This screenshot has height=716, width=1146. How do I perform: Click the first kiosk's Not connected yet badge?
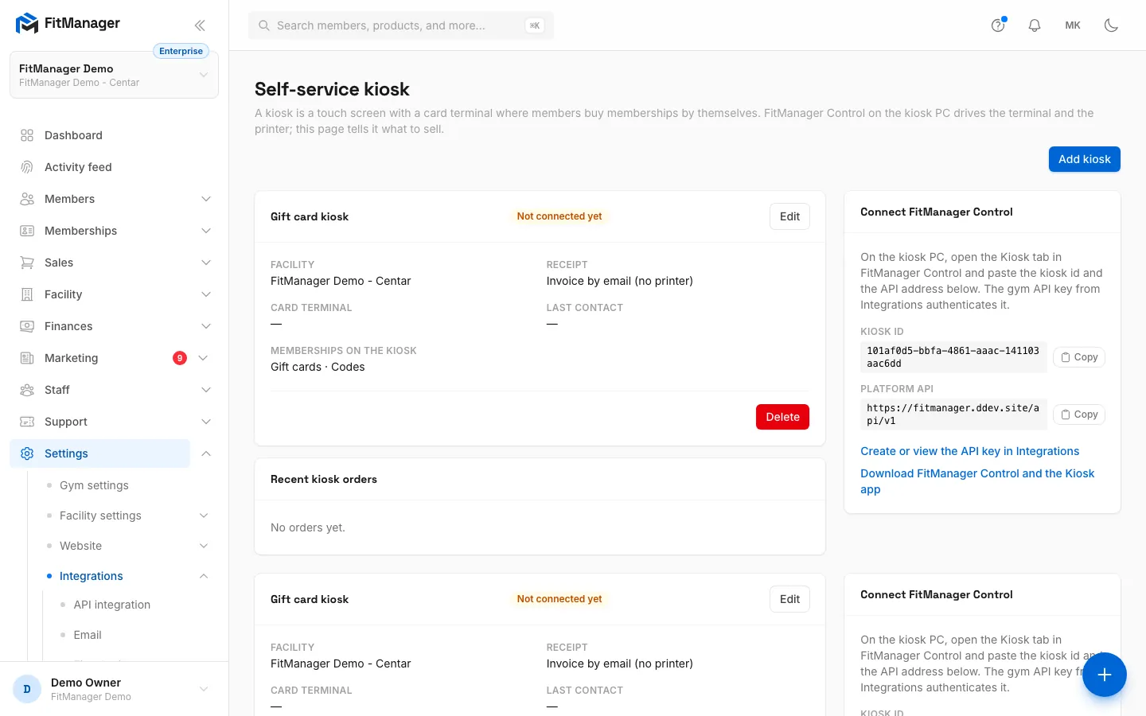559,216
